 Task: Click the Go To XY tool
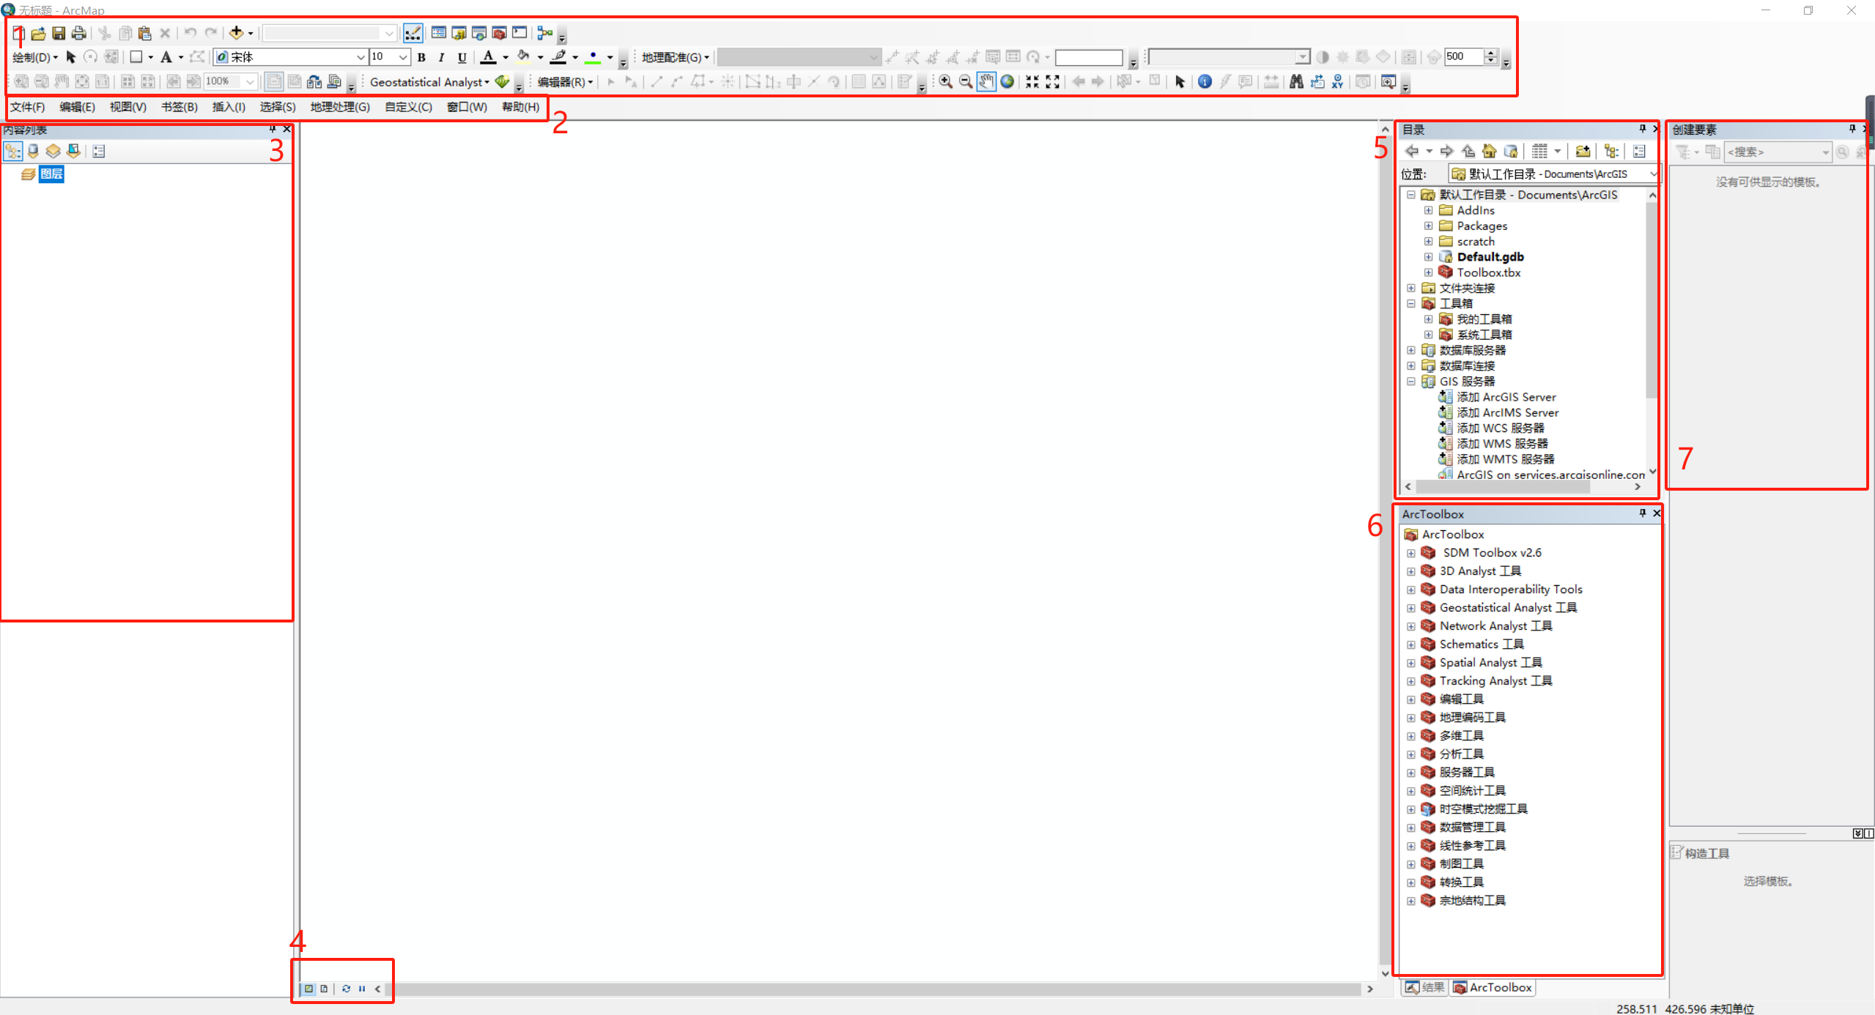[x=1338, y=82]
